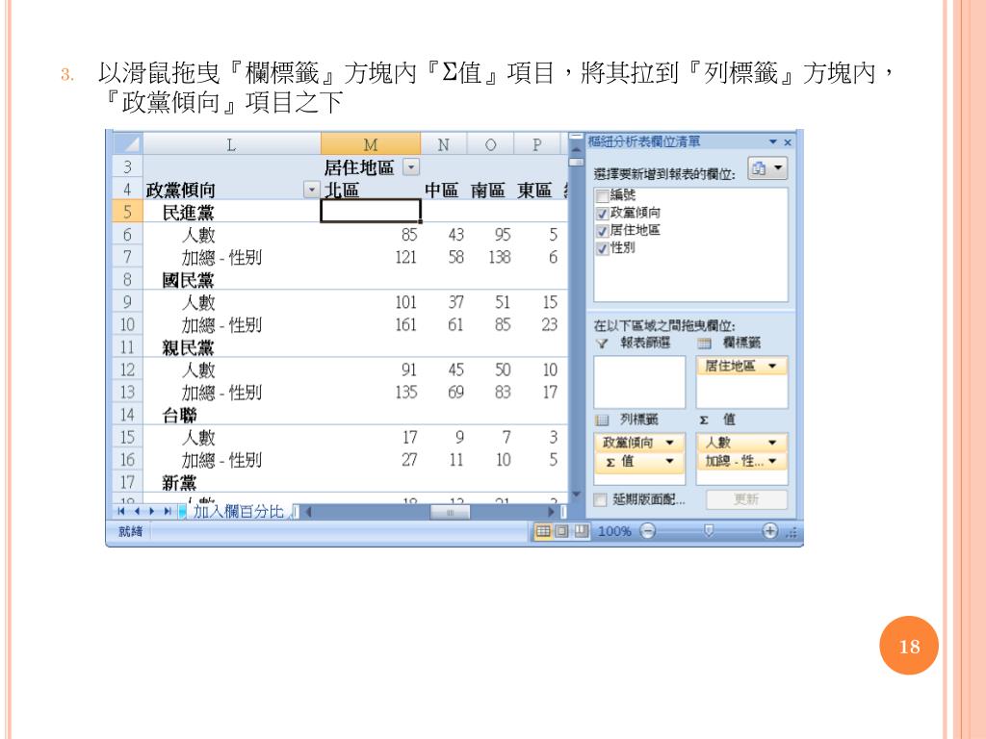Click the zoom slider handle
This screenshot has width=986, height=739.
(709, 531)
